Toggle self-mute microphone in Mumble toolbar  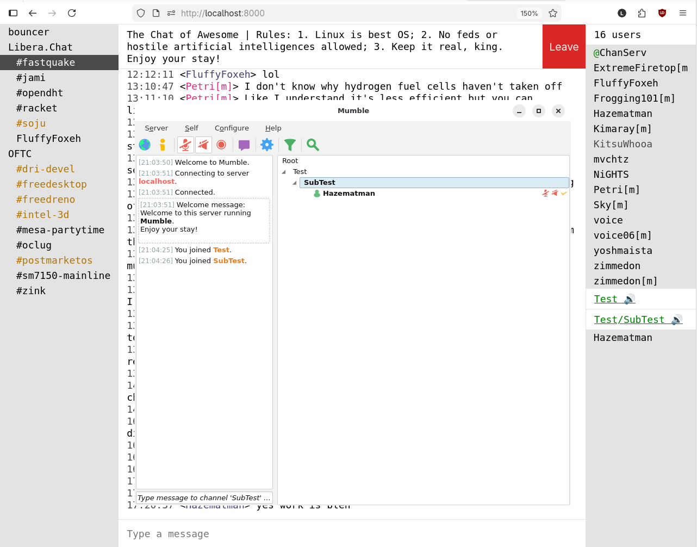tap(185, 145)
